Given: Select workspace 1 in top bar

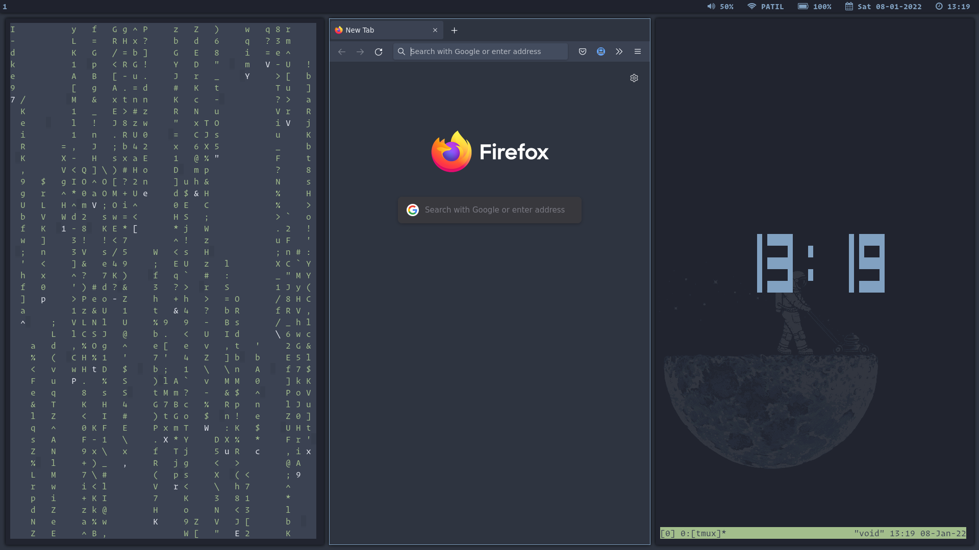Looking at the screenshot, I should pyautogui.click(x=5, y=7).
